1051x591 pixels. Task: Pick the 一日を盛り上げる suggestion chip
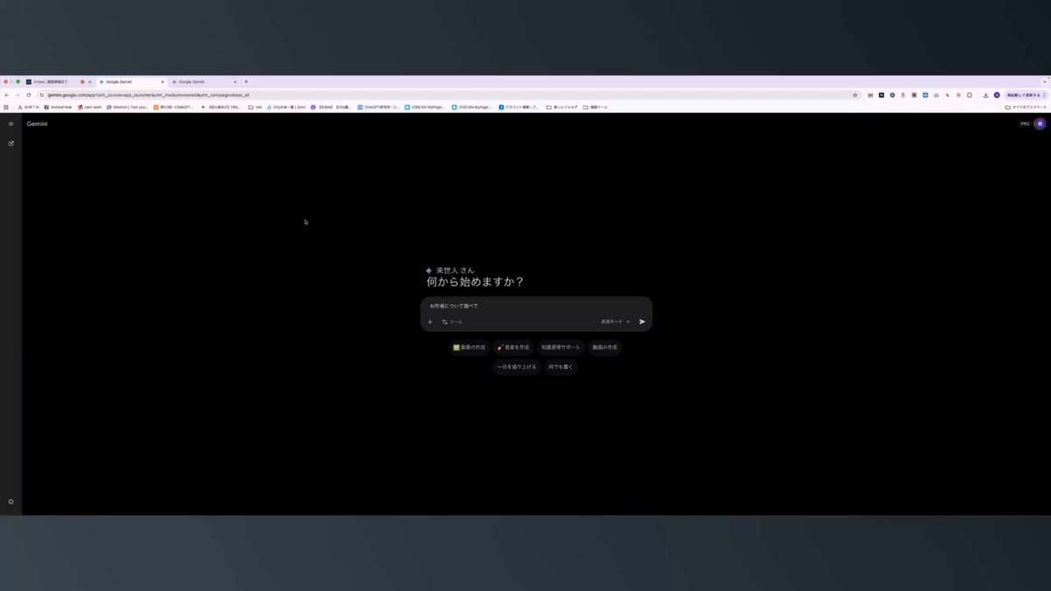pyautogui.click(x=516, y=367)
